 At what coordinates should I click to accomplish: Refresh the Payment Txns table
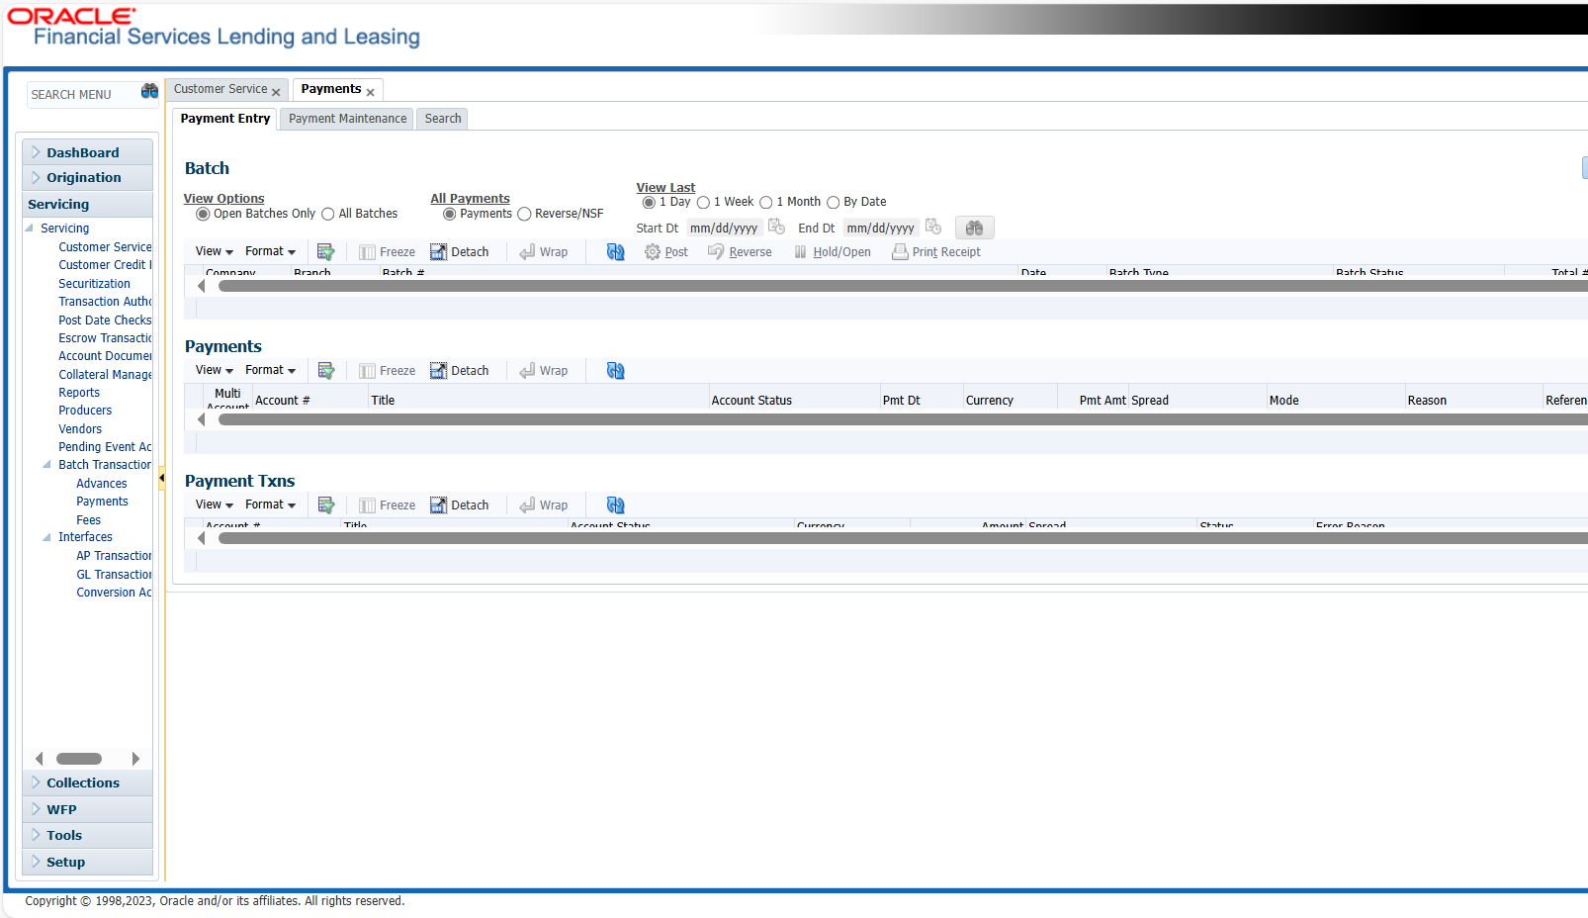(615, 505)
